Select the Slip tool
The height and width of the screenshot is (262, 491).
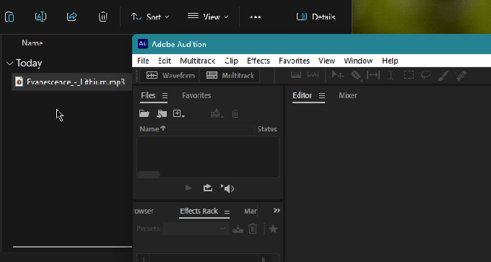373,76
